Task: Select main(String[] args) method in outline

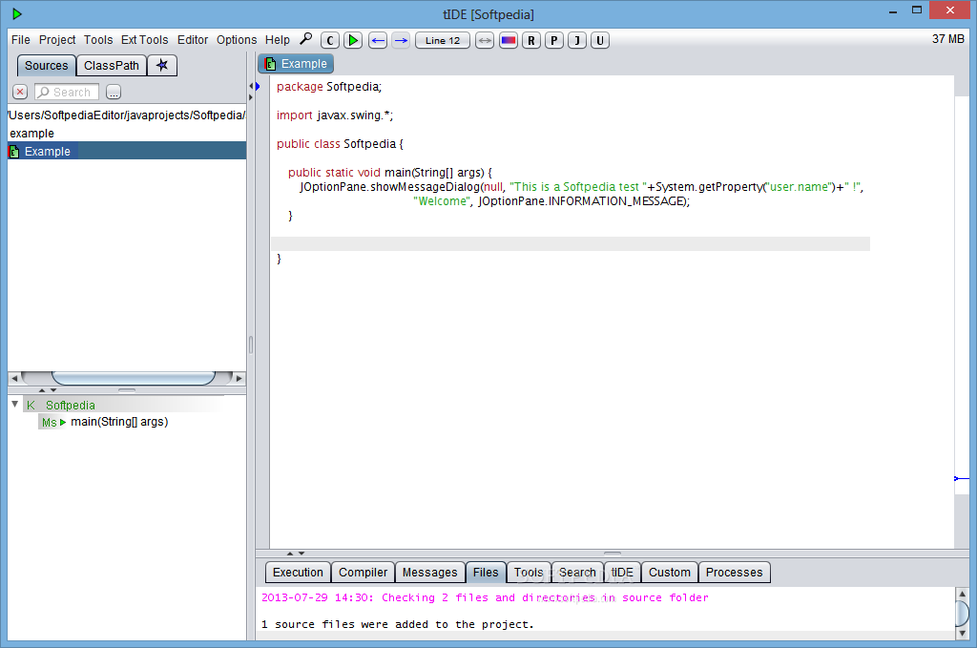Action: [x=119, y=422]
